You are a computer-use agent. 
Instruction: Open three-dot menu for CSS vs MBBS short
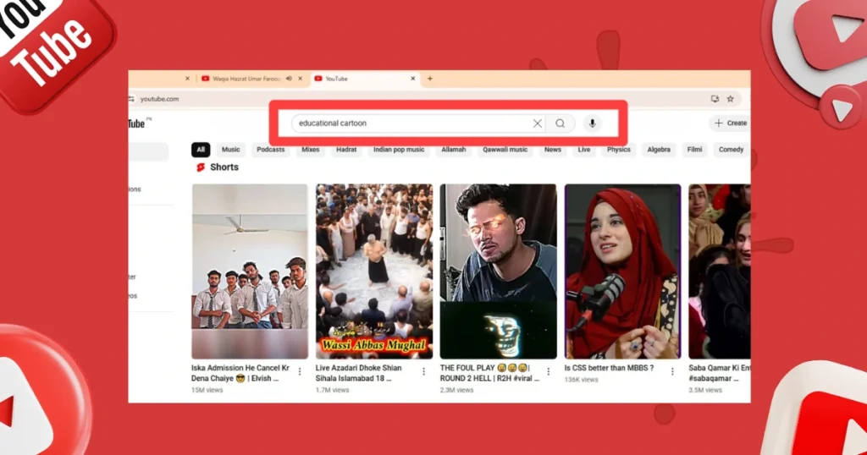pyautogui.click(x=672, y=371)
